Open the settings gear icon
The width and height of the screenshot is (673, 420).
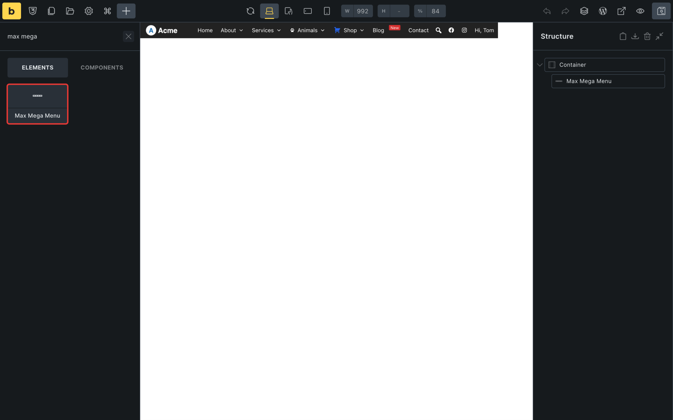[x=89, y=11]
